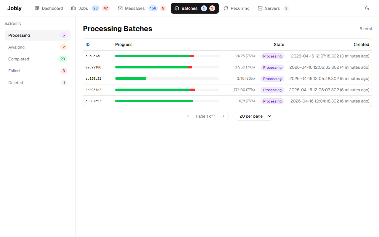
Task: Open the 20 per page dropdown
Action: [x=254, y=116]
